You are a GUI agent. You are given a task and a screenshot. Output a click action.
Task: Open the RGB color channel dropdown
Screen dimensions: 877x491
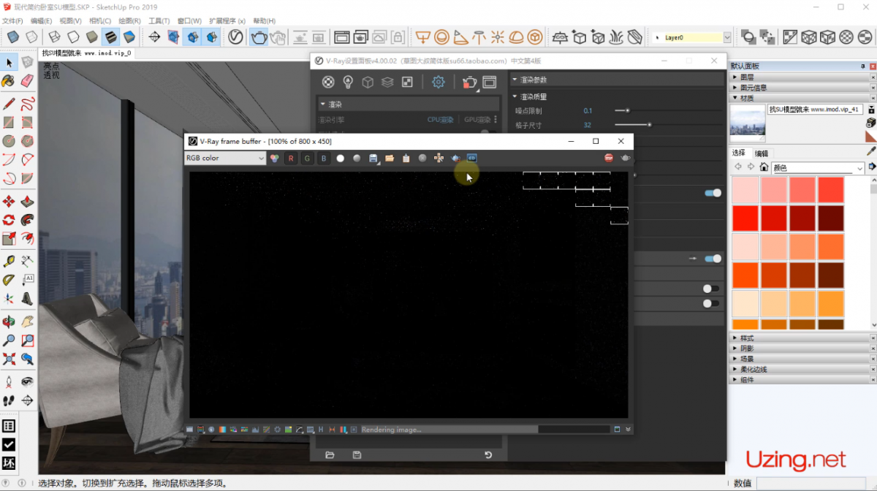coord(224,158)
